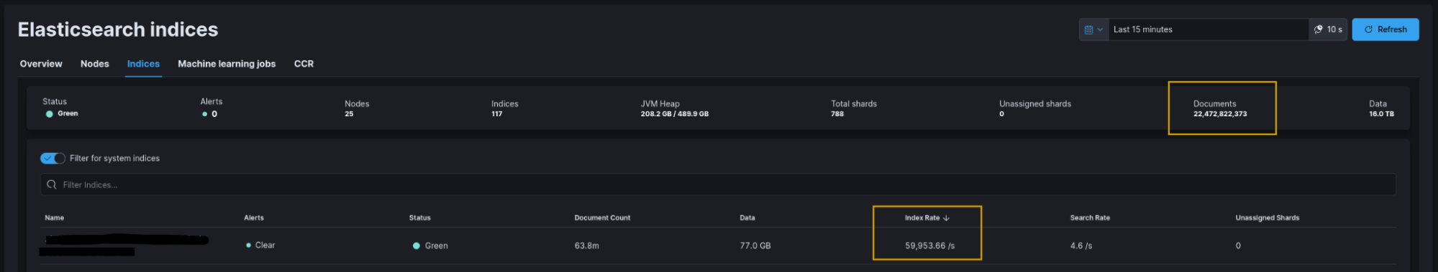Click the Alerts count indicator dot
Image resolution: width=1438 pixels, height=272 pixels.
click(204, 114)
